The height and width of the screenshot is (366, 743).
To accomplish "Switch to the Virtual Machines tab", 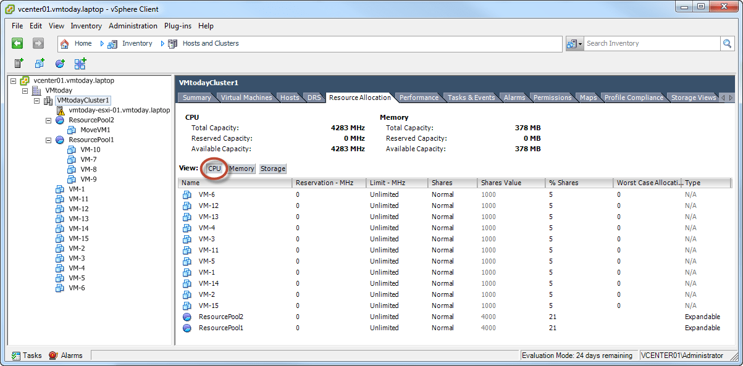I will click(x=246, y=98).
